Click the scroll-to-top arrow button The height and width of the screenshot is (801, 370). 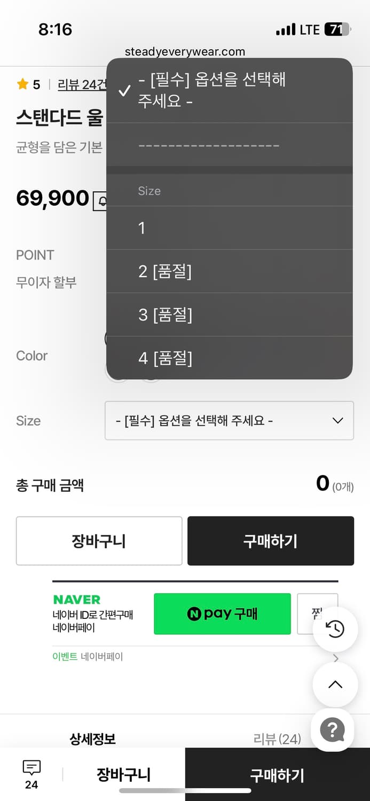click(335, 685)
